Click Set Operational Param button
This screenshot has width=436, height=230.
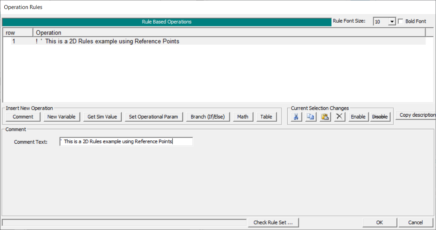[x=153, y=117]
